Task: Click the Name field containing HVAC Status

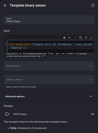Action: (49, 20)
